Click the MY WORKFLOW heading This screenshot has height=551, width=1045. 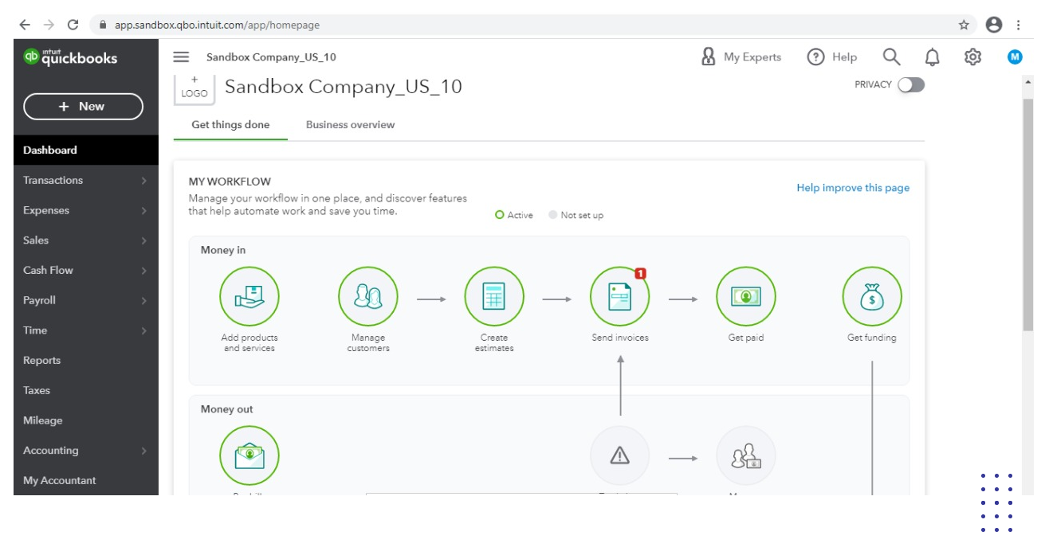tap(230, 182)
